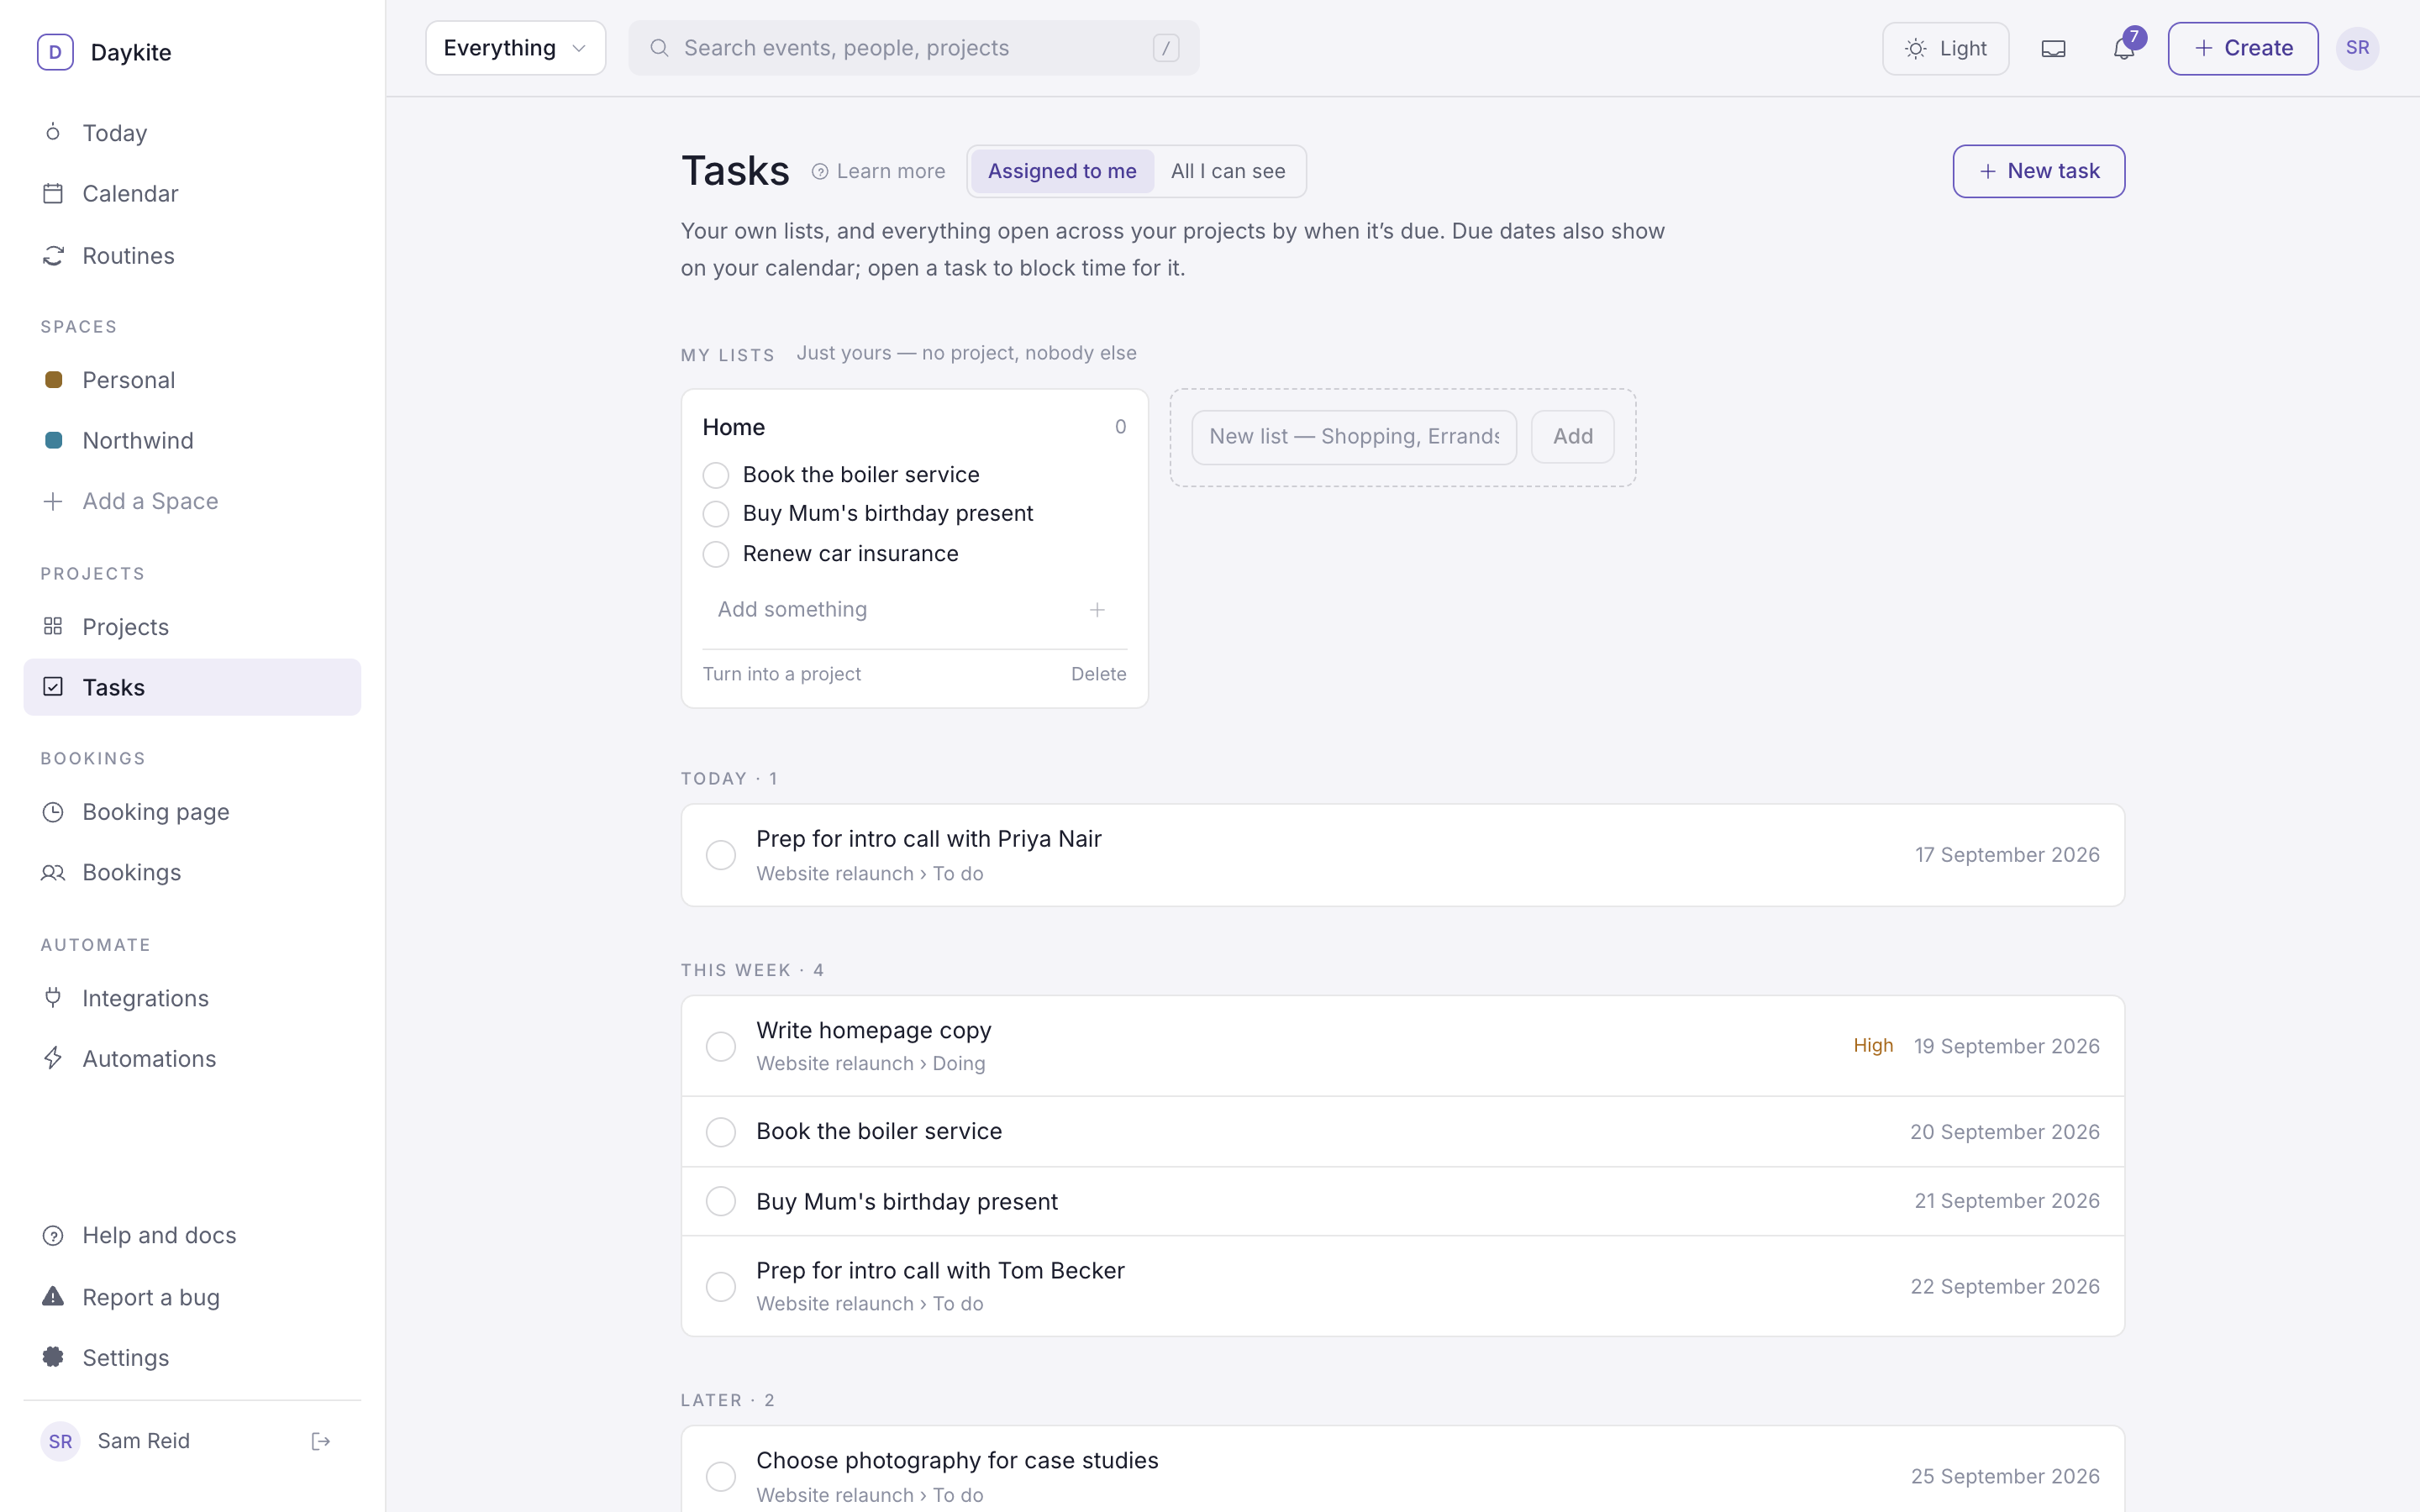Viewport: 2420px width, 1512px height.
Task: Toggle the Light theme button
Action: [1945, 48]
